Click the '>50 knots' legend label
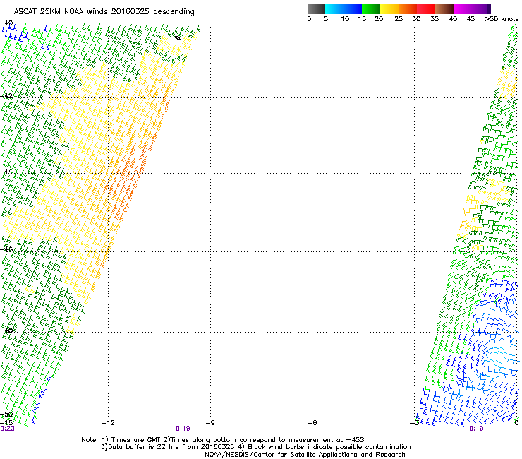The height and width of the screenshot is (459, 522). click(502, 19)
